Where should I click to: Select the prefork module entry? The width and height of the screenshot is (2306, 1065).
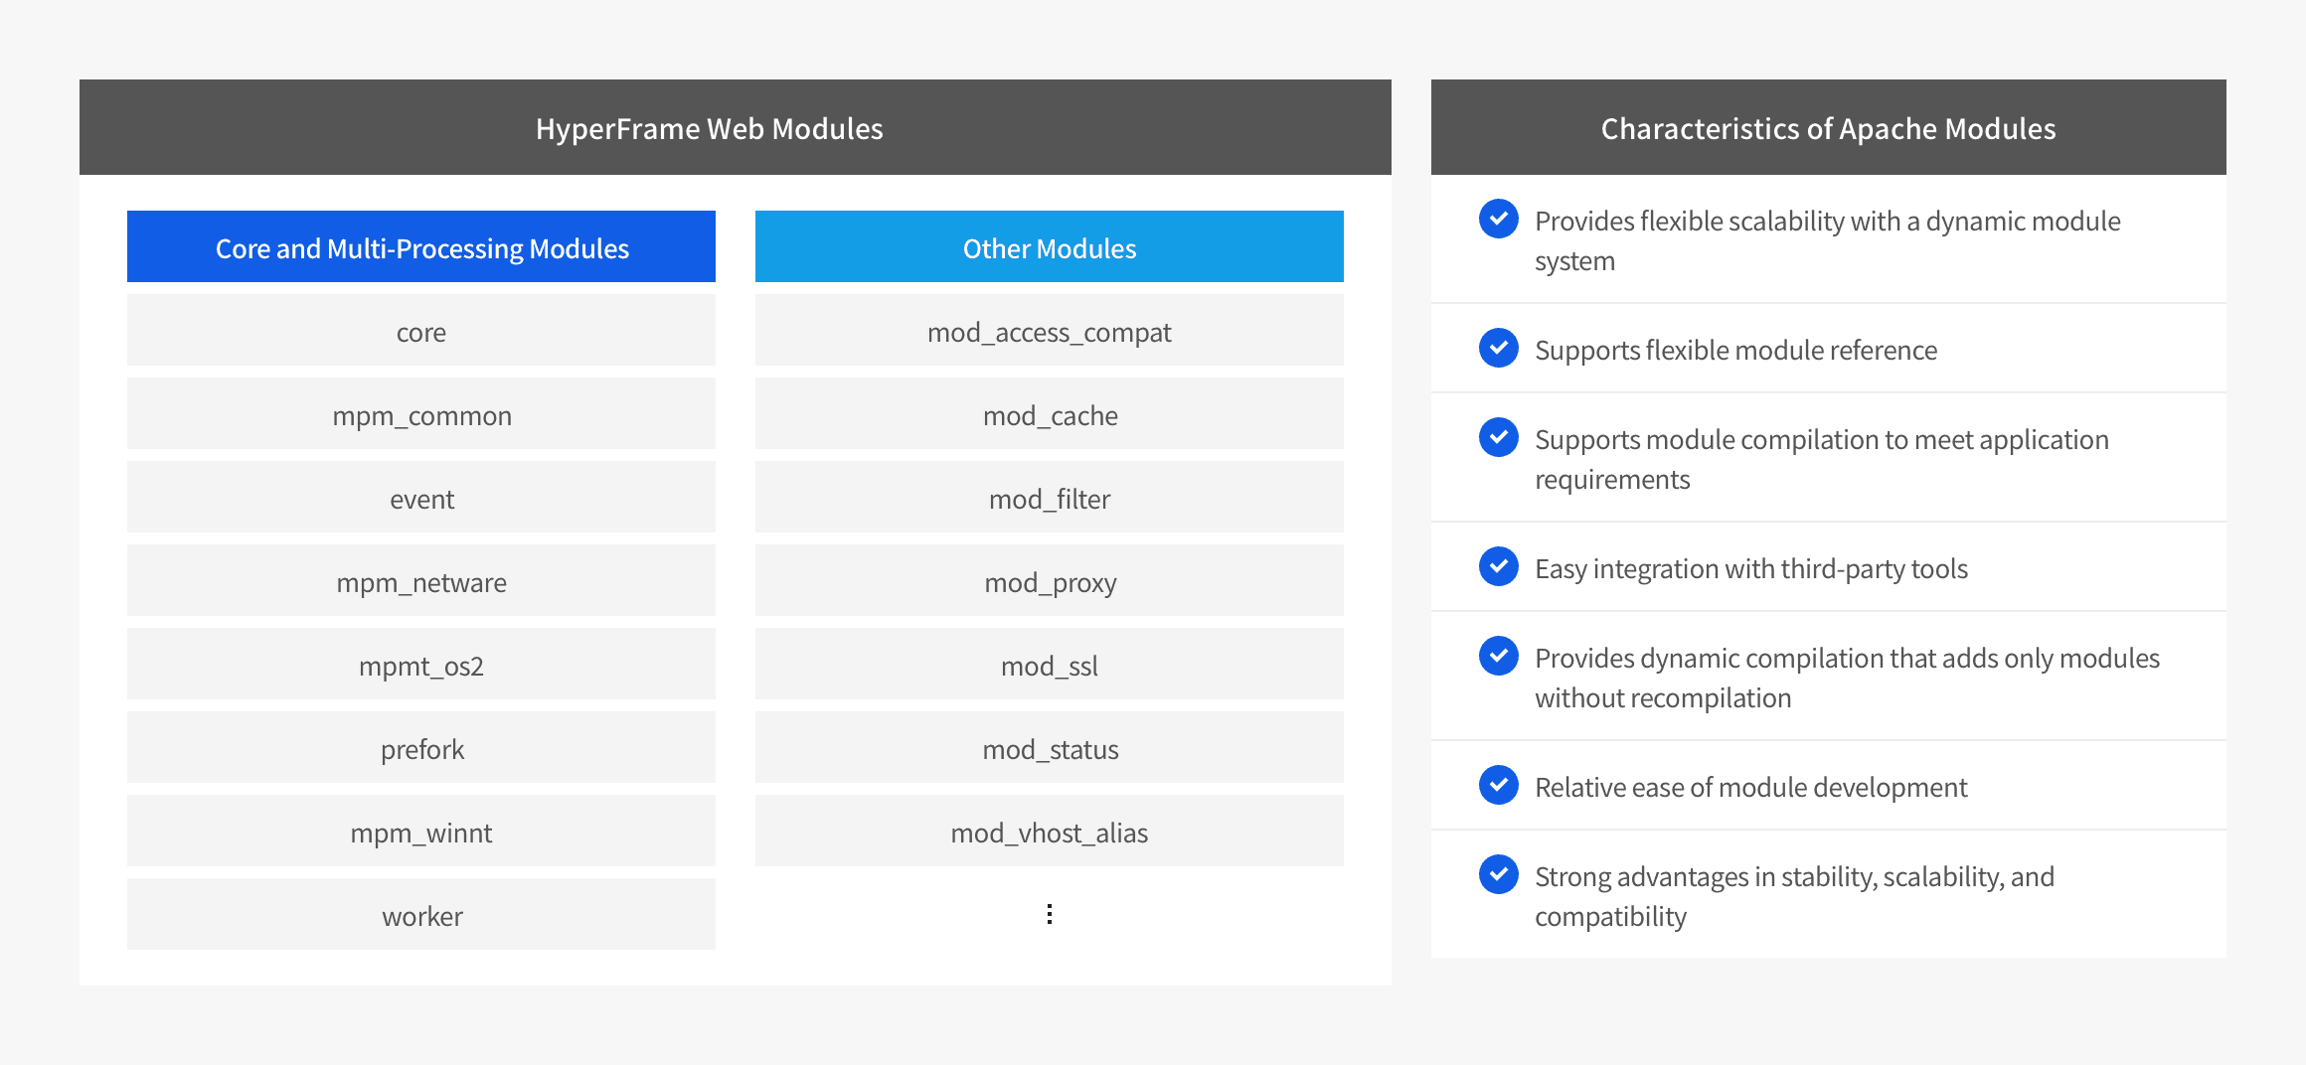421,748
